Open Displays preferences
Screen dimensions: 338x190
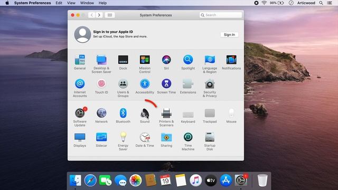tap(80, 137)
